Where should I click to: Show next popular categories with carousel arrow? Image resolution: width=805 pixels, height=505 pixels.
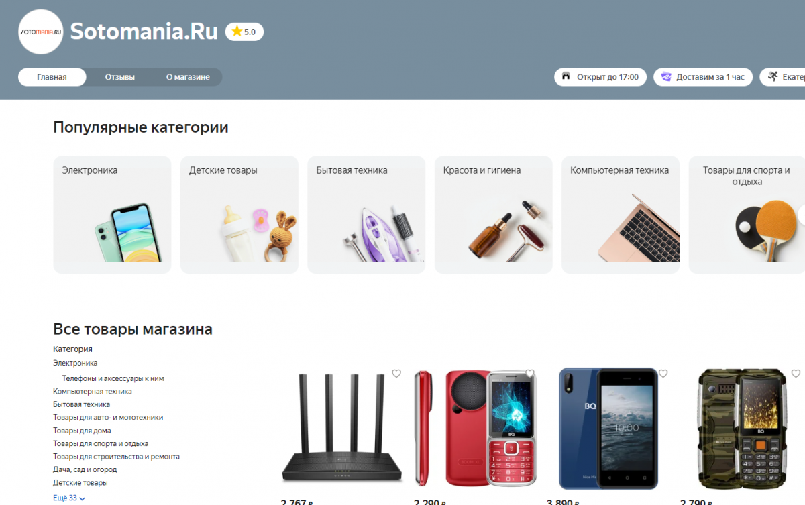point(802,215)
